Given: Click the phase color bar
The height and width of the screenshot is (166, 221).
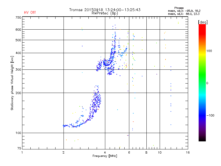Looking at the screenshot, I should [202, 83].
